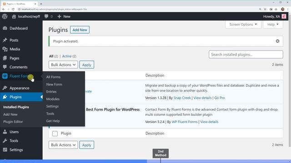Choose New Form in flyout menu
Screen dimensions: 291x163
coord(54,85)
